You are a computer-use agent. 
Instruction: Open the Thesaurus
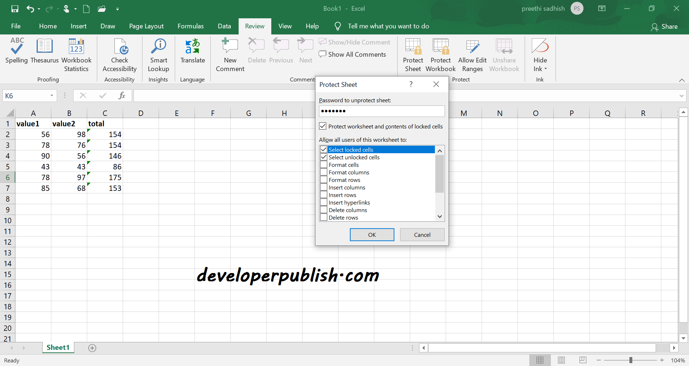coord(44,54)
